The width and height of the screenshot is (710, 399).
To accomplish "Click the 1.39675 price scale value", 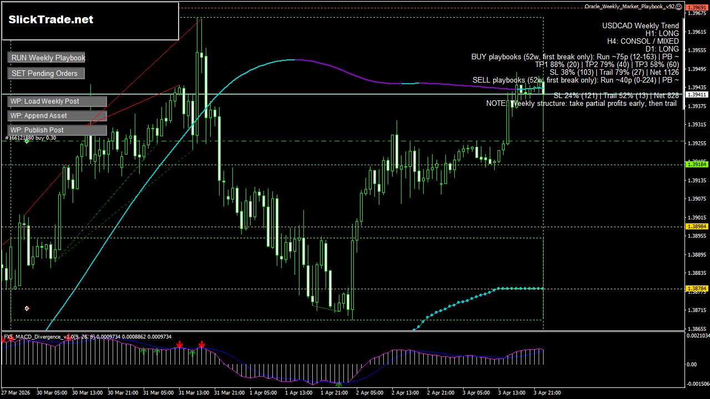I will pyautogui.click(x=697, y=13).
